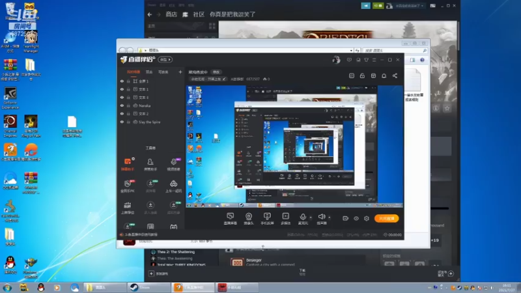
Task: Open the hamburger menu icon in streaming title bar
Action: point(374,60)
